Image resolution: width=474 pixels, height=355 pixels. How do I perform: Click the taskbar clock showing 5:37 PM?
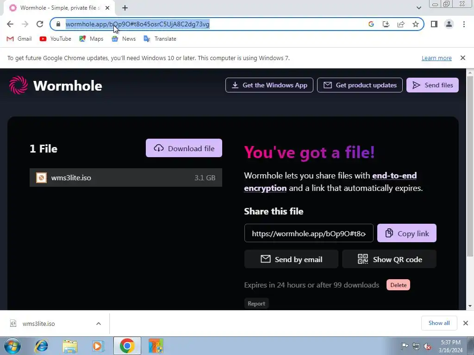tap(450, 346)
